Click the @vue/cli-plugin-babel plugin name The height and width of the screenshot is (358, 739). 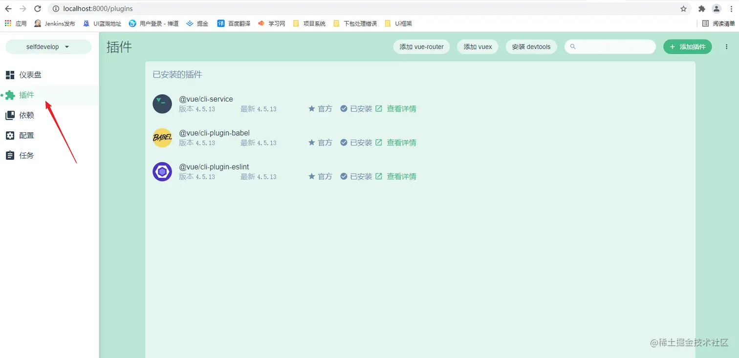(x=214, y=133)
